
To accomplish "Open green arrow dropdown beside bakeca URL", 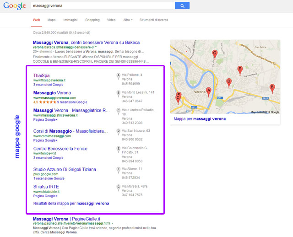I will 96,47.
